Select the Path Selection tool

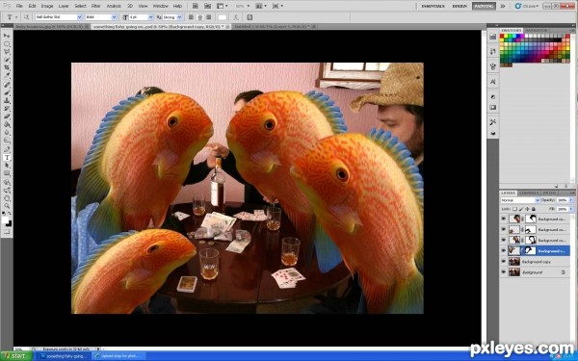coord(7,166)
